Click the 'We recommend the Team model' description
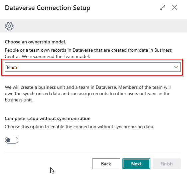187x174 pixels. (56, 56)
